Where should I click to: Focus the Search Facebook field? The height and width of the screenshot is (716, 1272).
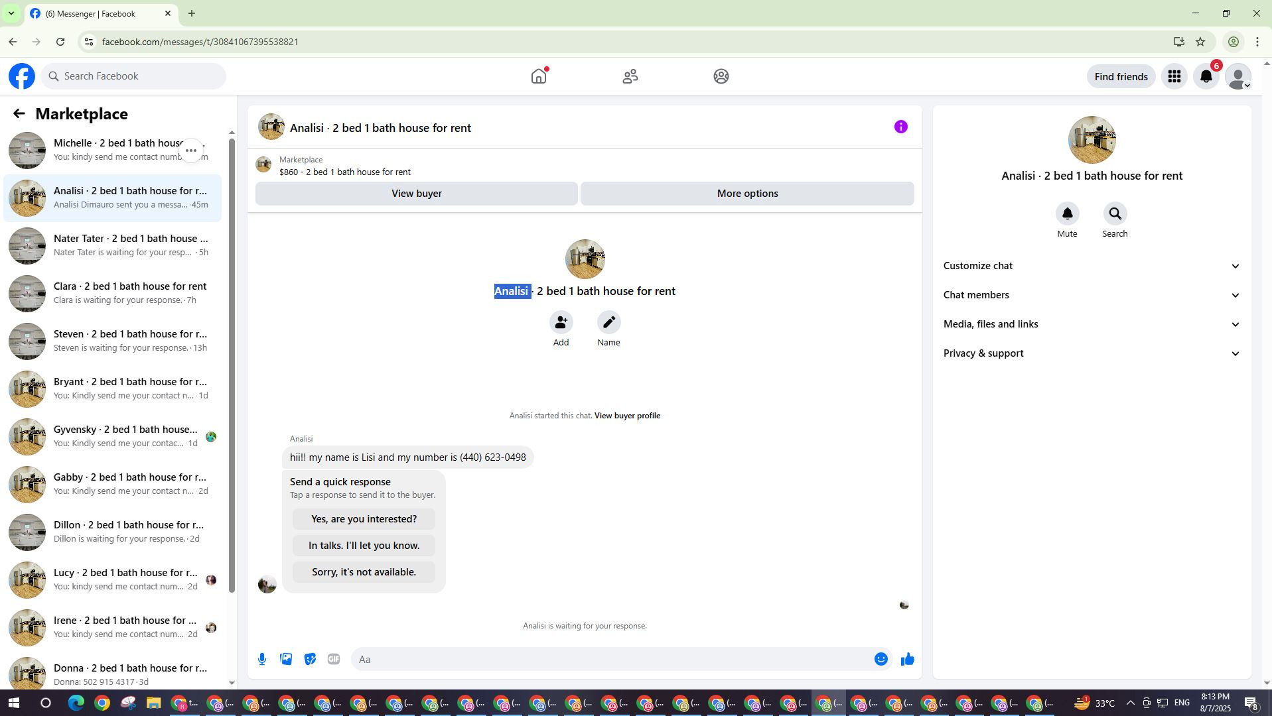[133, 76]
